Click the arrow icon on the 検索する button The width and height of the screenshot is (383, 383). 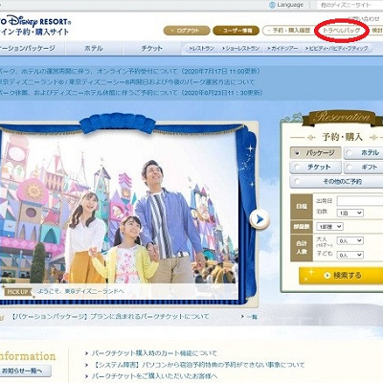(x=327, y=275)
